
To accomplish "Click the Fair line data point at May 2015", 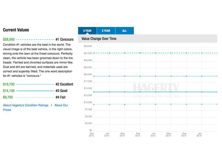I will (x=171, y=104).
